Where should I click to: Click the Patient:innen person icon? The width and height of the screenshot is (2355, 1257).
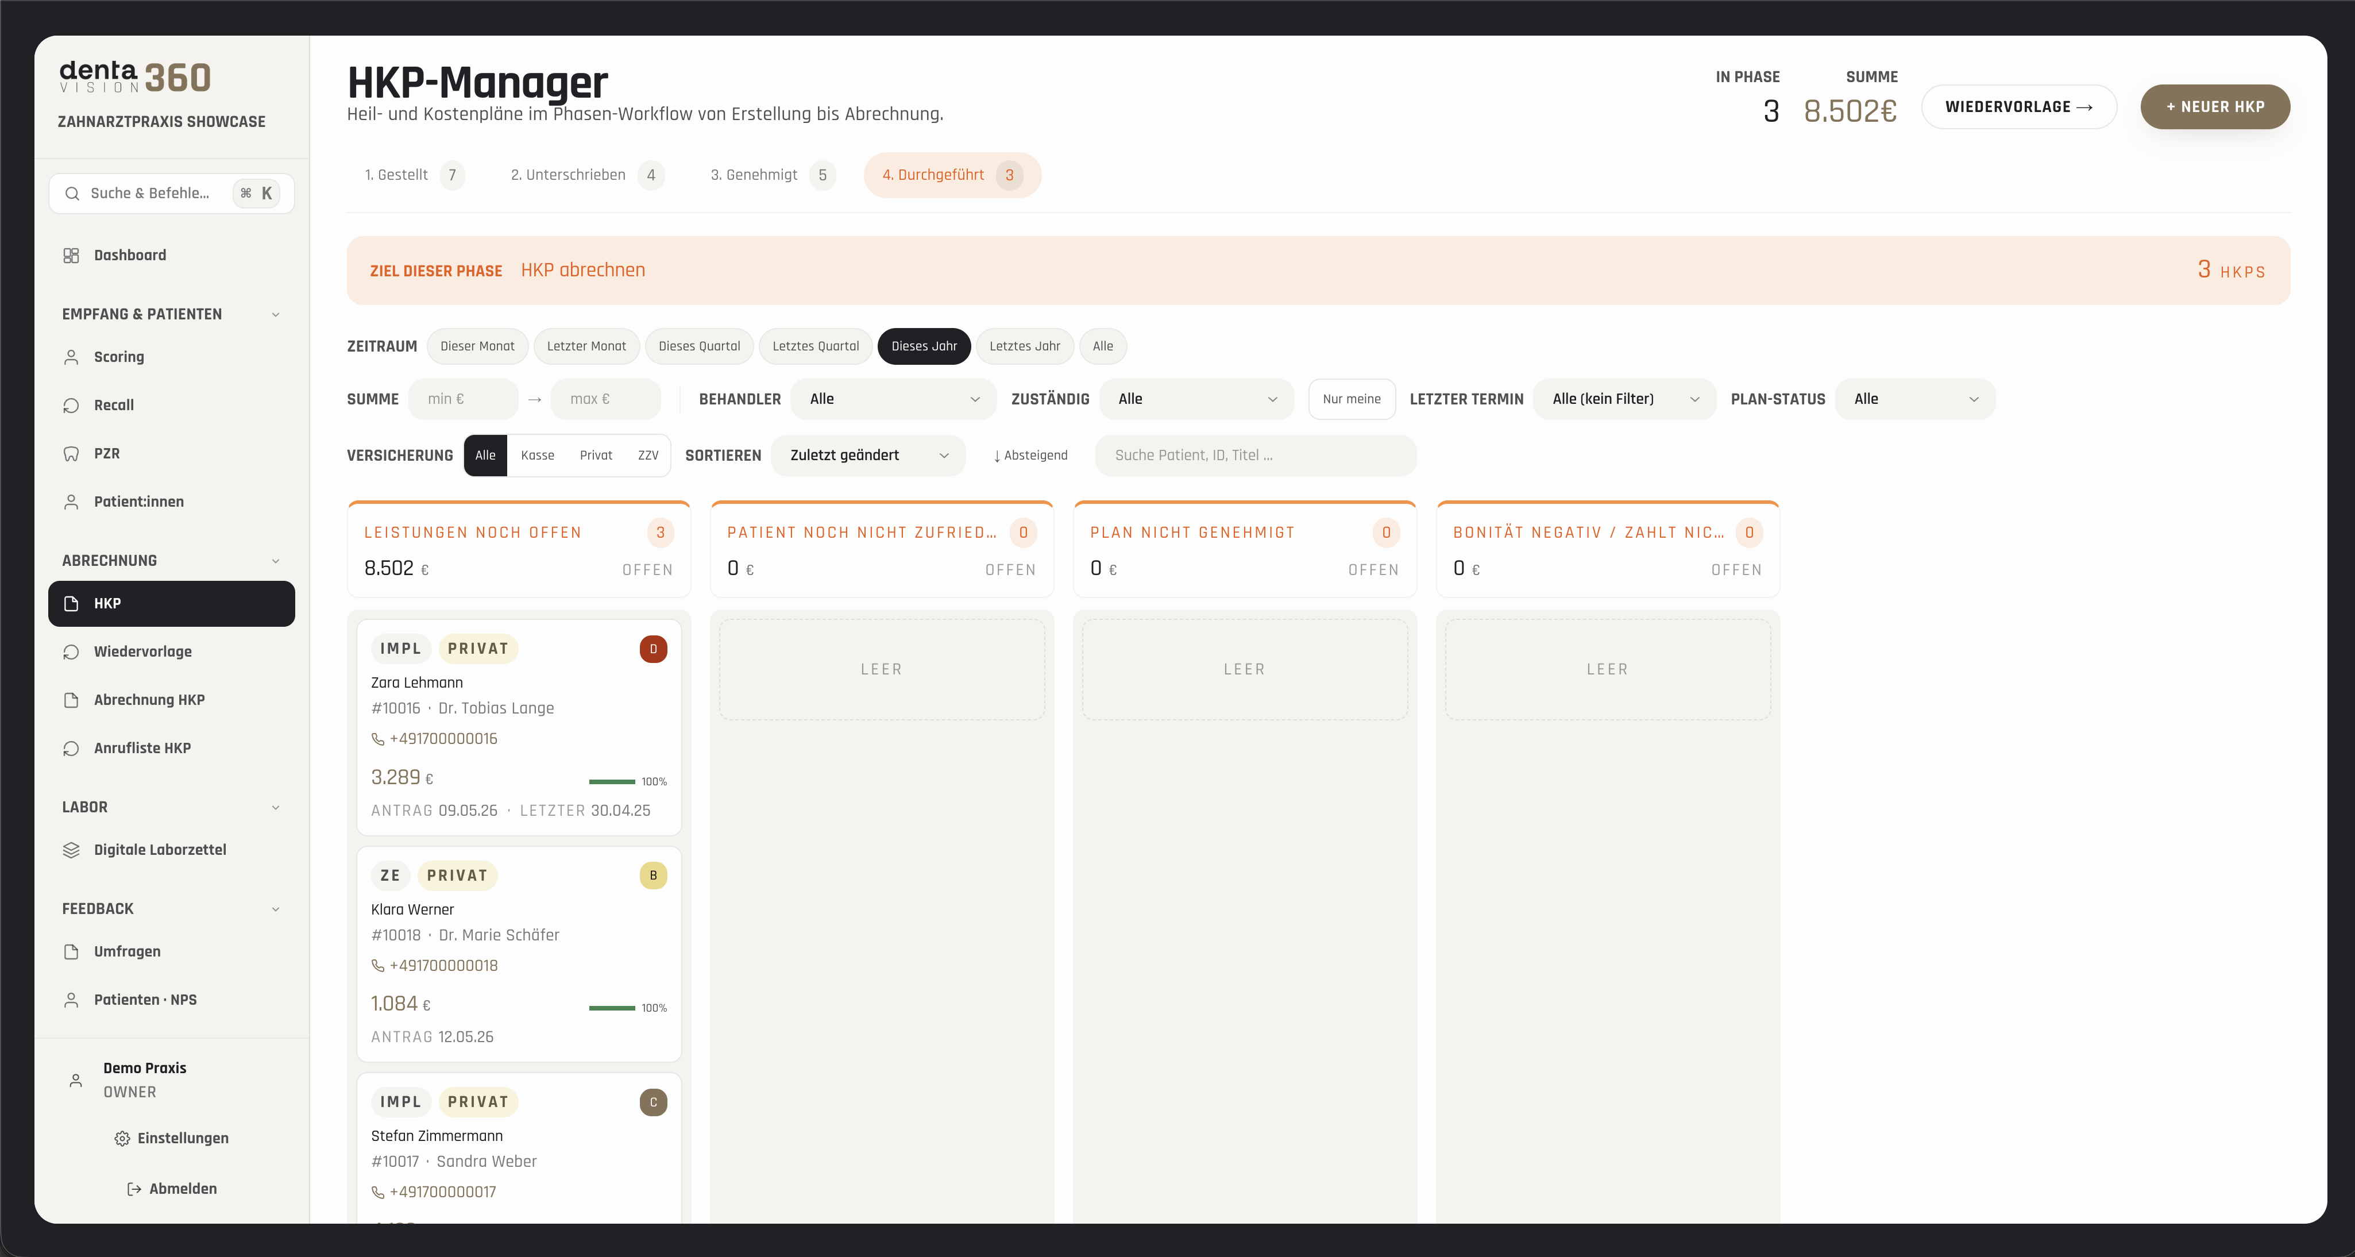tap(71, 502)
